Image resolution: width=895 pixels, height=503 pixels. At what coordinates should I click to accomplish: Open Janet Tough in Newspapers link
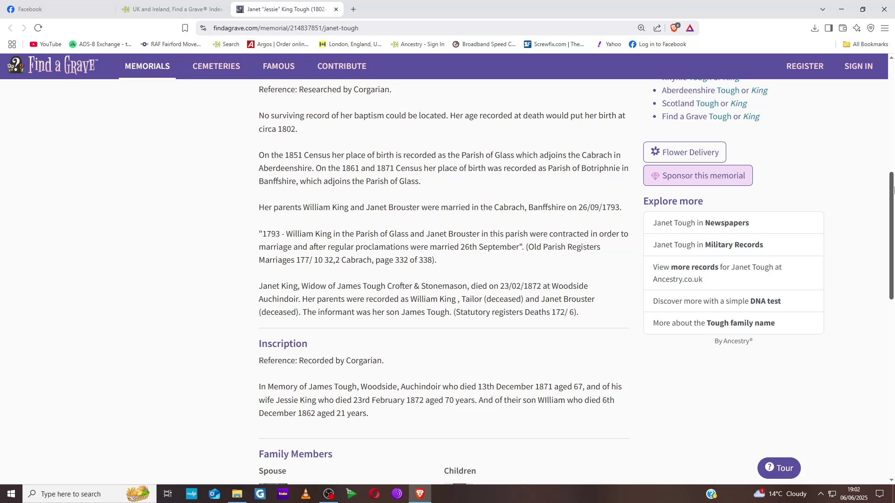click(x=701, y=223)
